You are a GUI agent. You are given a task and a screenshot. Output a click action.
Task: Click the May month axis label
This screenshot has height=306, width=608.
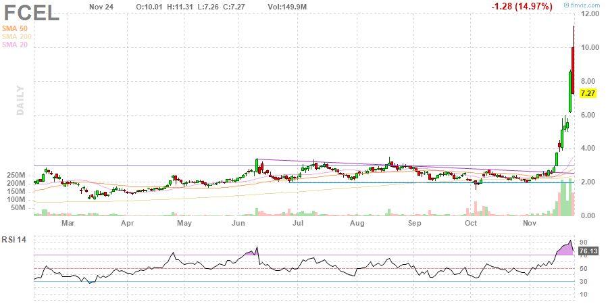point(184,223)
